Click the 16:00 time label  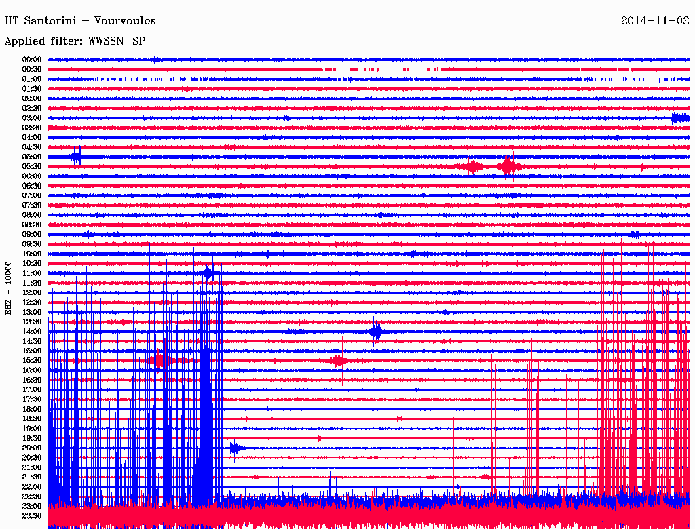[x=32, y=370]
